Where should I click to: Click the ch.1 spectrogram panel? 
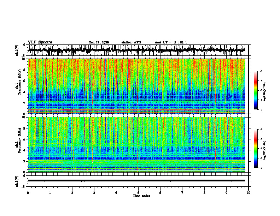coord(136,86)
